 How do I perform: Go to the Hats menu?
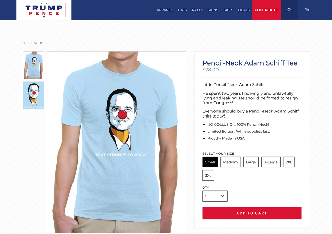[182, 10]
